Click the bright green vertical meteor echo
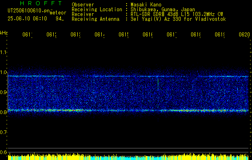Viewport: 252px width, 160px height. [x=158, y=84]
